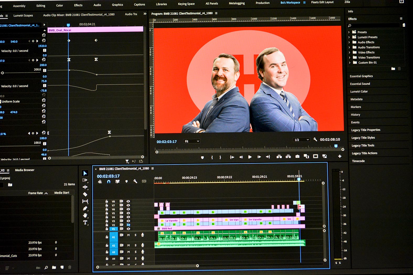Screen dimensions: 413x275
Task: Choose the Type tool
Action: tap(85, 223)
